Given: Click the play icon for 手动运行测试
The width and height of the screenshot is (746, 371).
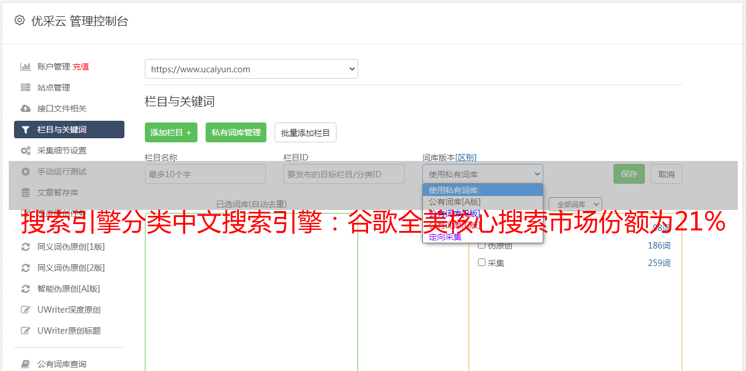Looking at the screenshot, I should (25, 171).
